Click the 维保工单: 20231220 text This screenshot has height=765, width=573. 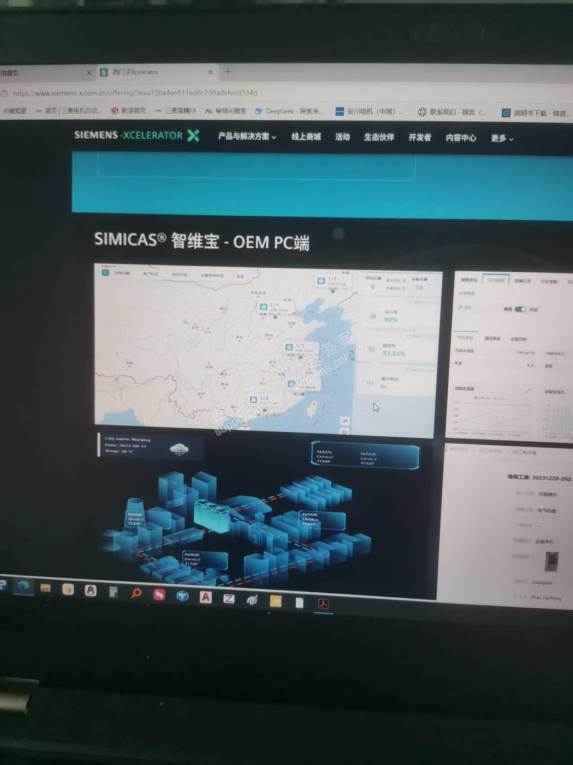540,478
